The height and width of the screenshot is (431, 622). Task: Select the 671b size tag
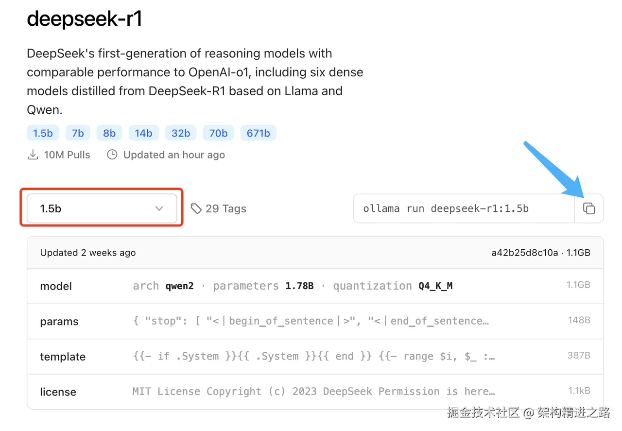tap(259, 133)
